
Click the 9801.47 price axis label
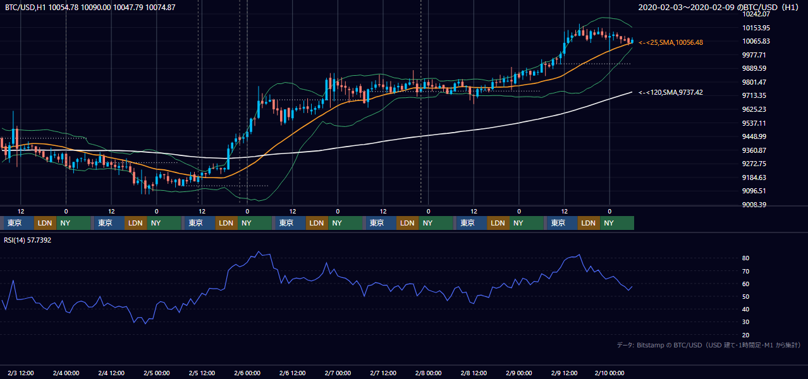(x=755, y=82)
